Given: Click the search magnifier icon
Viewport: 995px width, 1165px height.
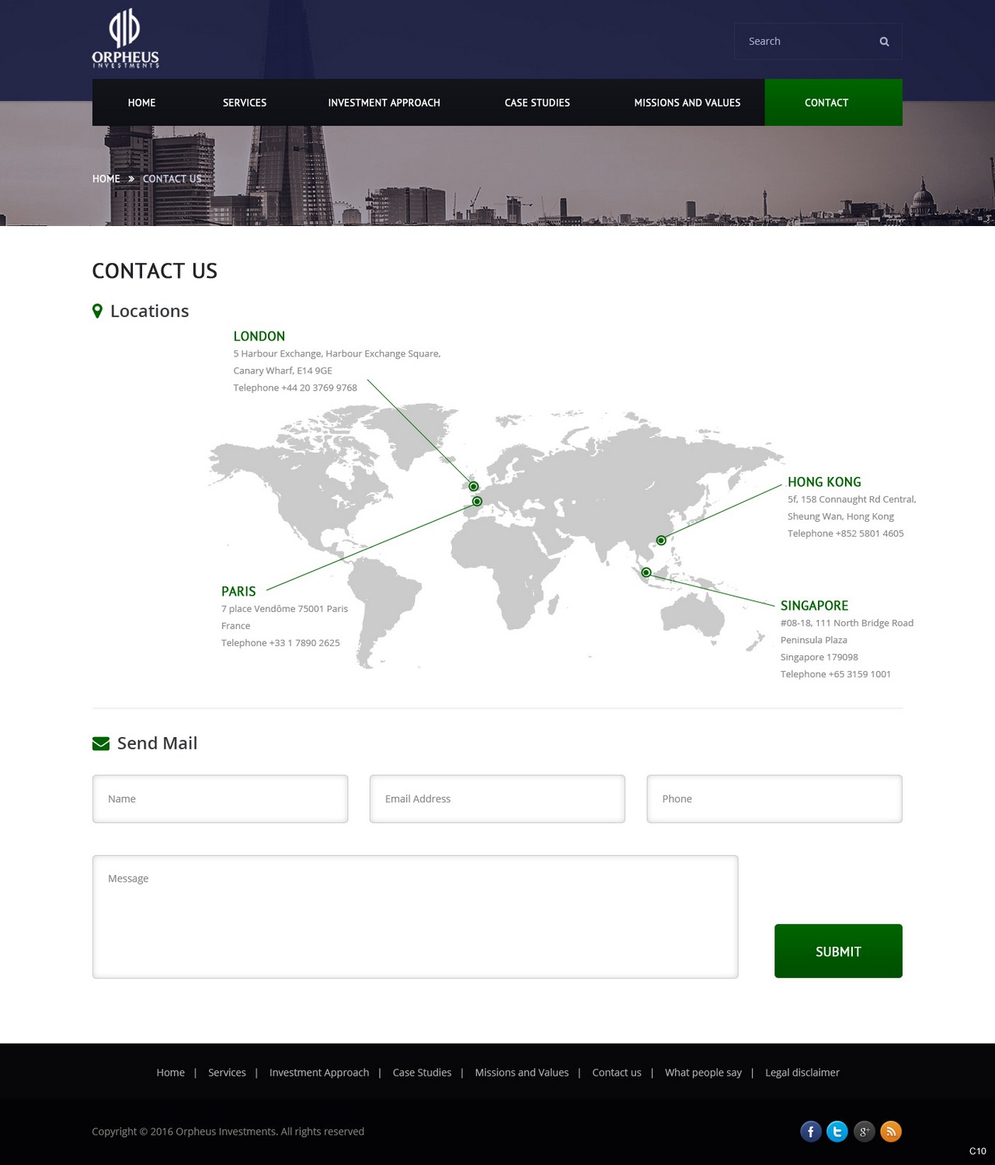Looking at the screenshot, I should tap(883, 40).
